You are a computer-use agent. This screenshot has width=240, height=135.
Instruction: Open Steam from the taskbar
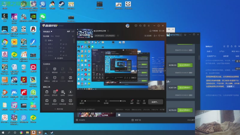click(x=52, y=133)
